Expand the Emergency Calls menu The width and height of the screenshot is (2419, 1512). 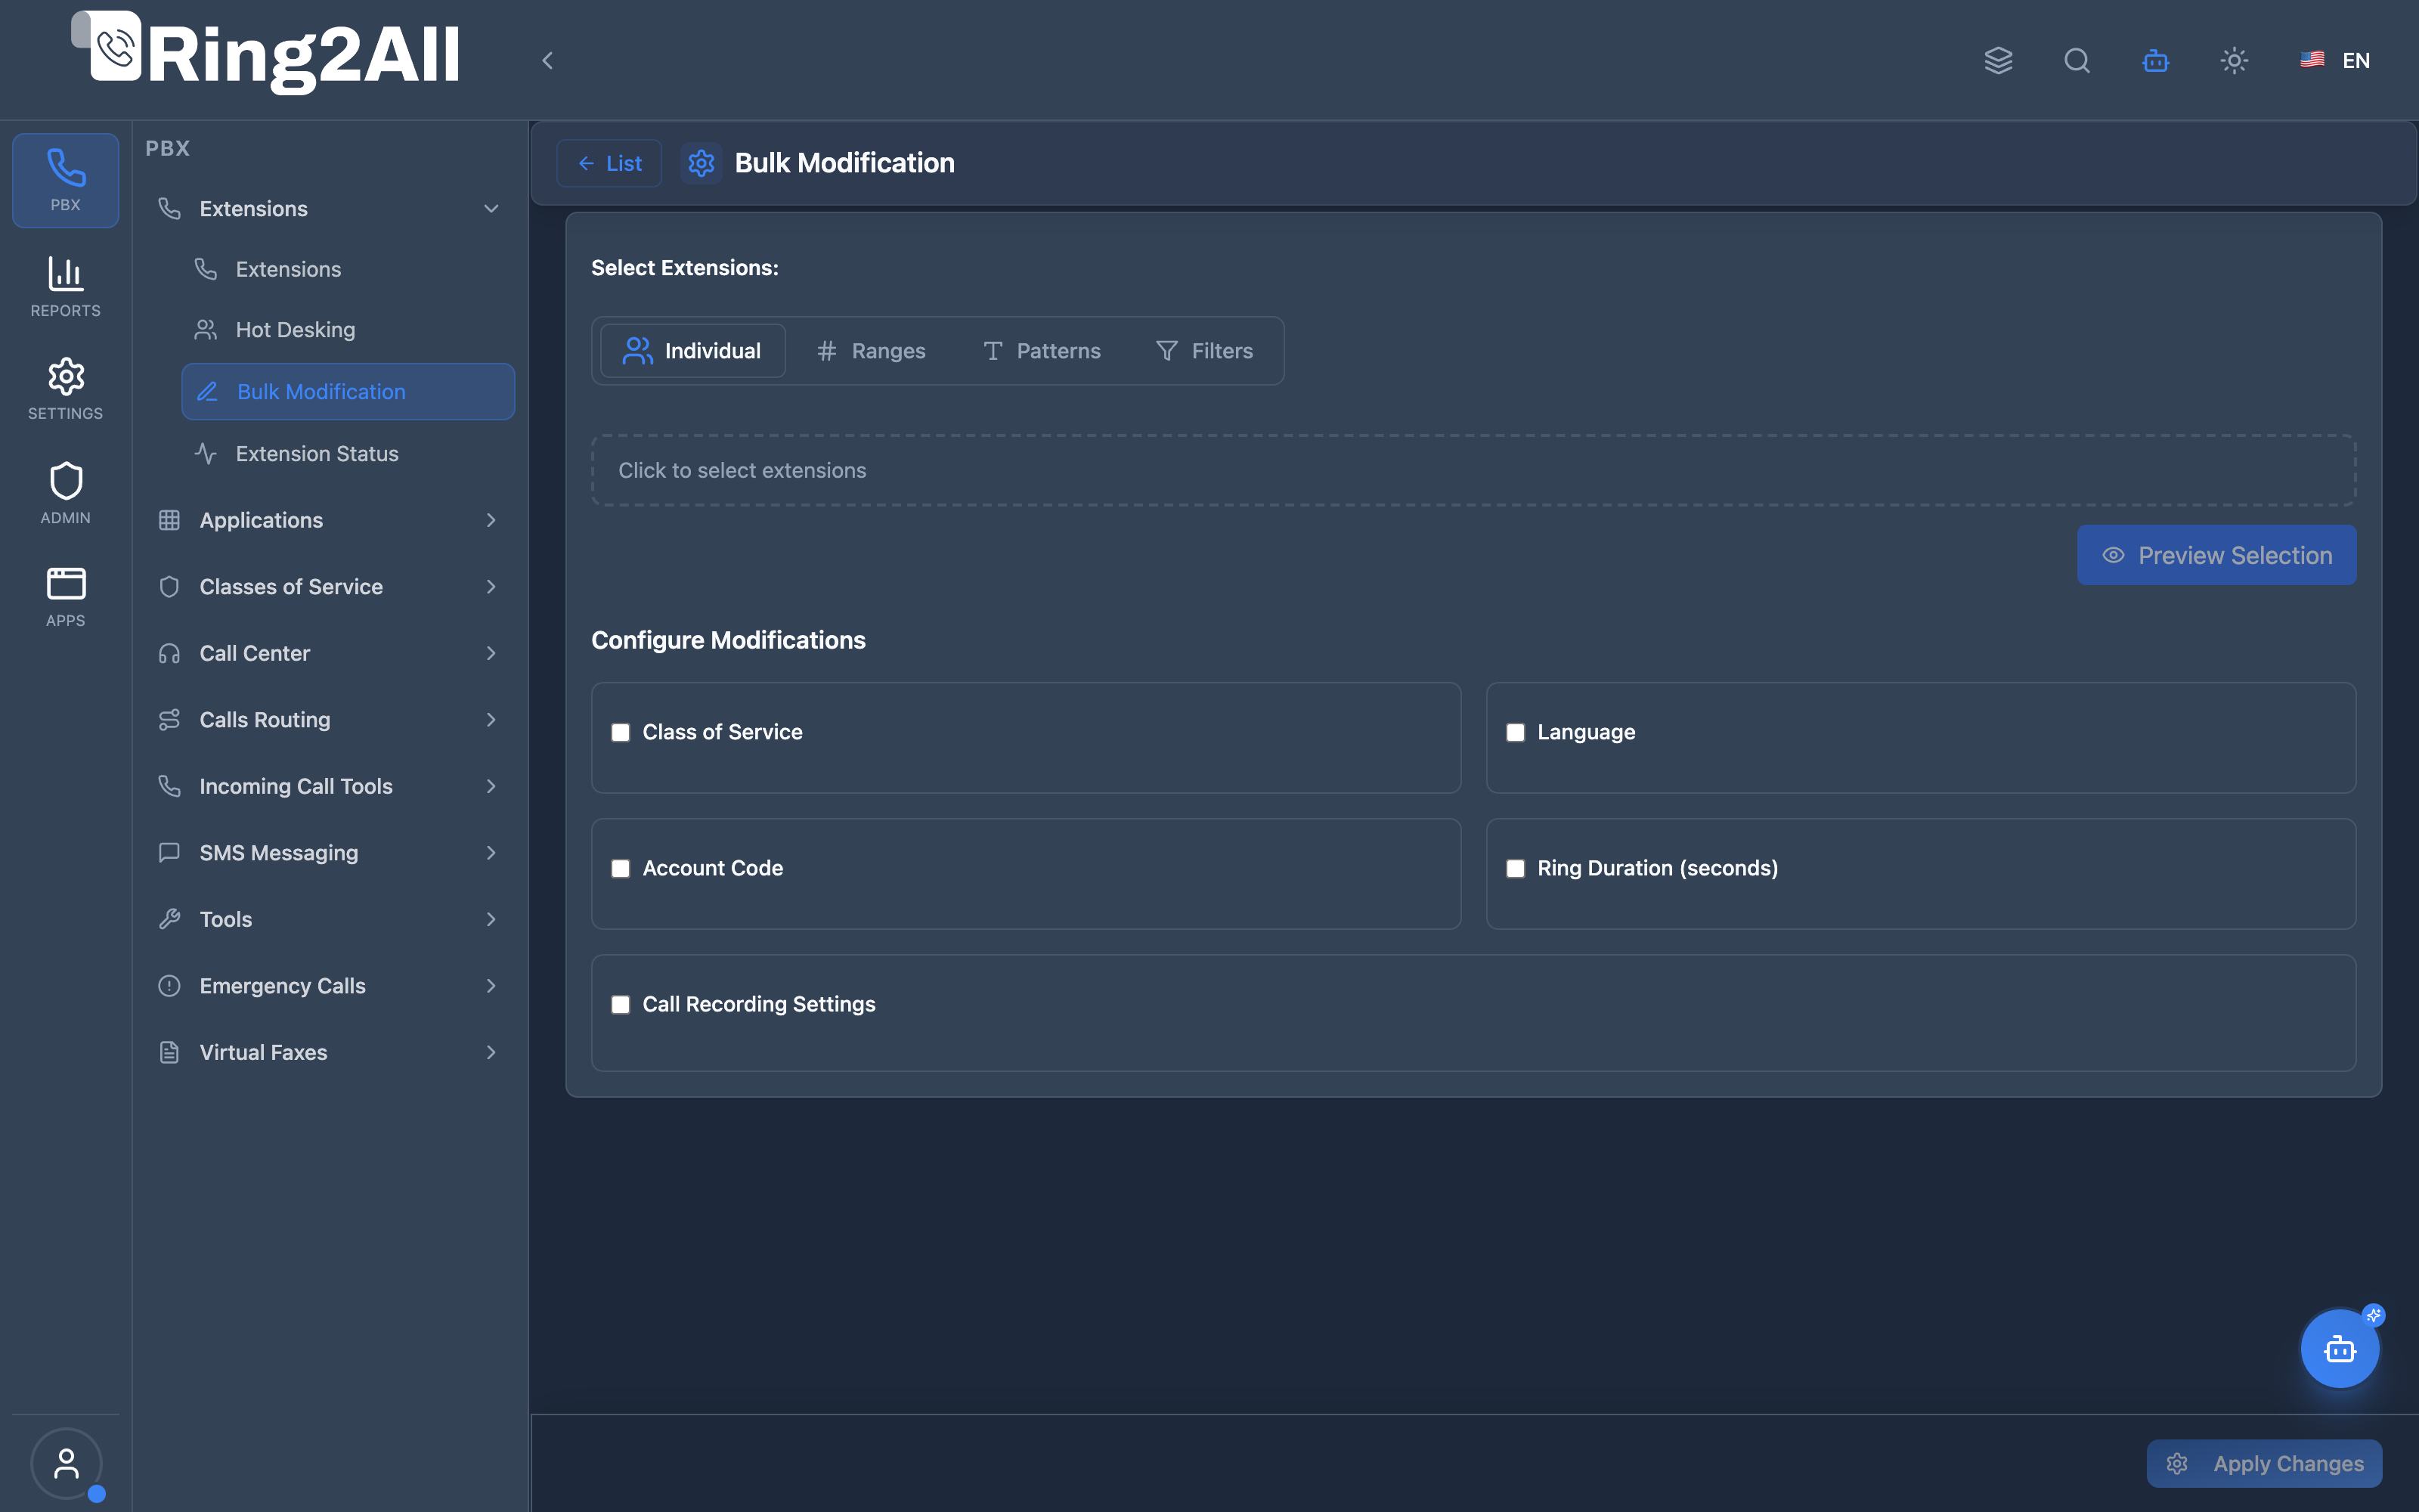[x=329, y=986]
